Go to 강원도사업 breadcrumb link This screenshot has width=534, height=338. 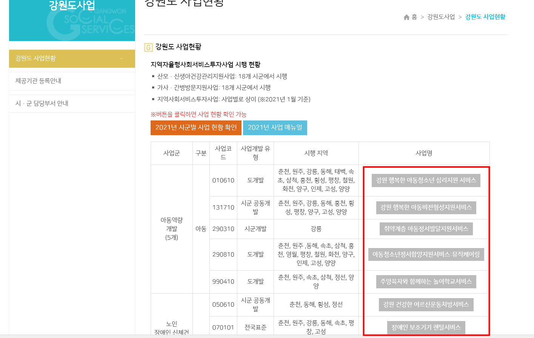441,17
